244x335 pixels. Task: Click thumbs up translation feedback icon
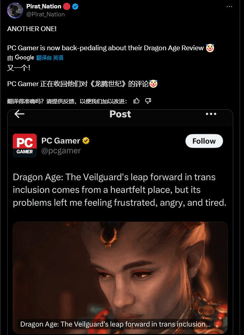pyautogui.click(x=137, y=101)
